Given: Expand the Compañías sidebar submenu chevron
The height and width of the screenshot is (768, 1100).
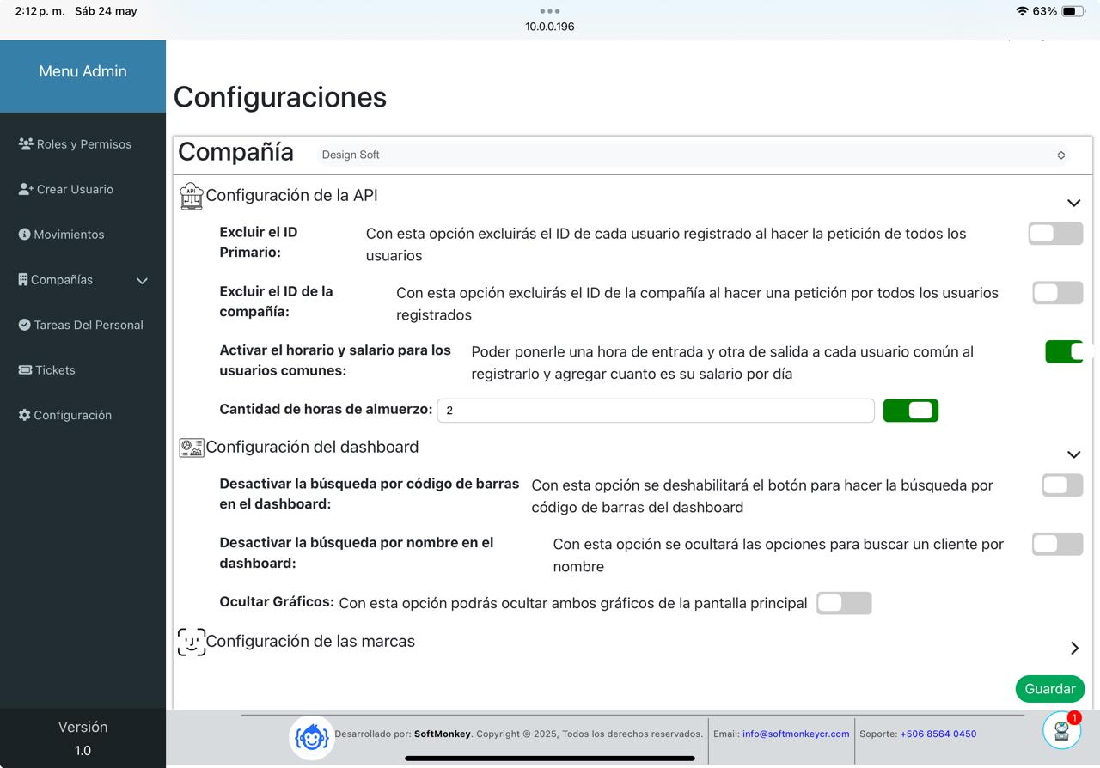Looking at the screenshot, I should 142,280.
